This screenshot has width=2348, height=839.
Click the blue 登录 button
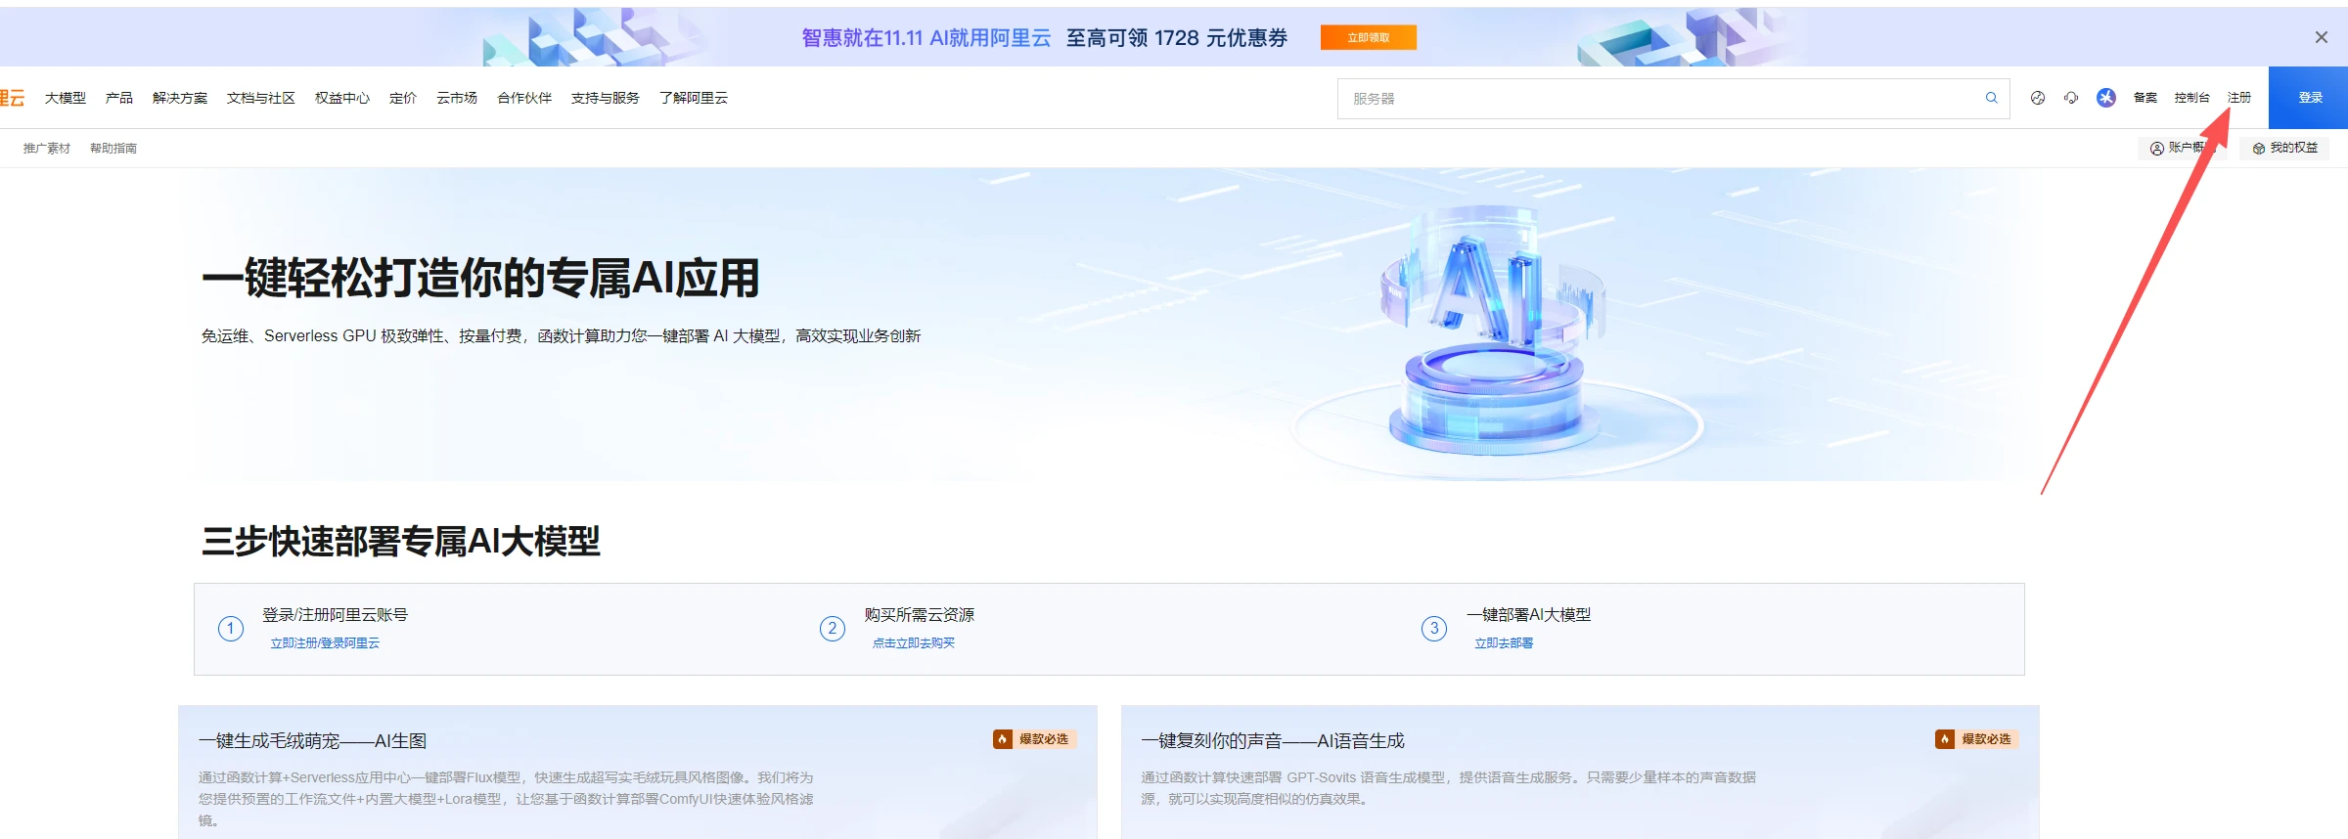(x=2309, y=98)
